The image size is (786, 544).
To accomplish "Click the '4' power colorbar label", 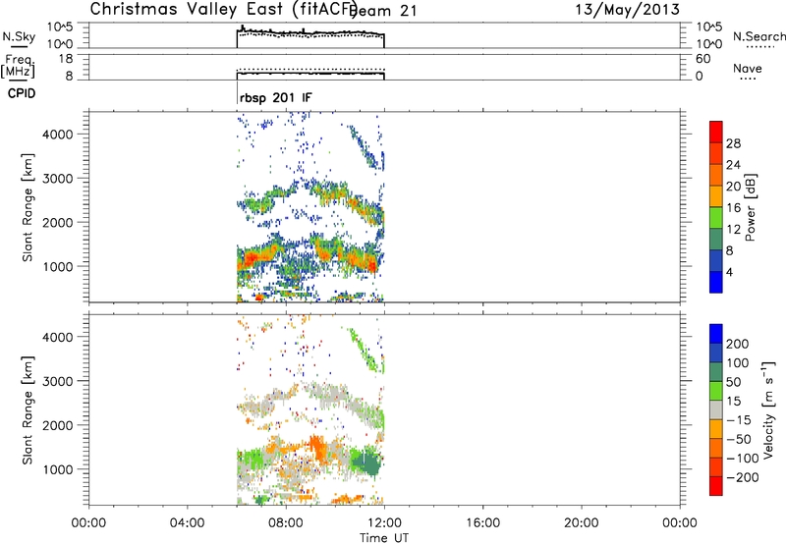I will (729, 272).
